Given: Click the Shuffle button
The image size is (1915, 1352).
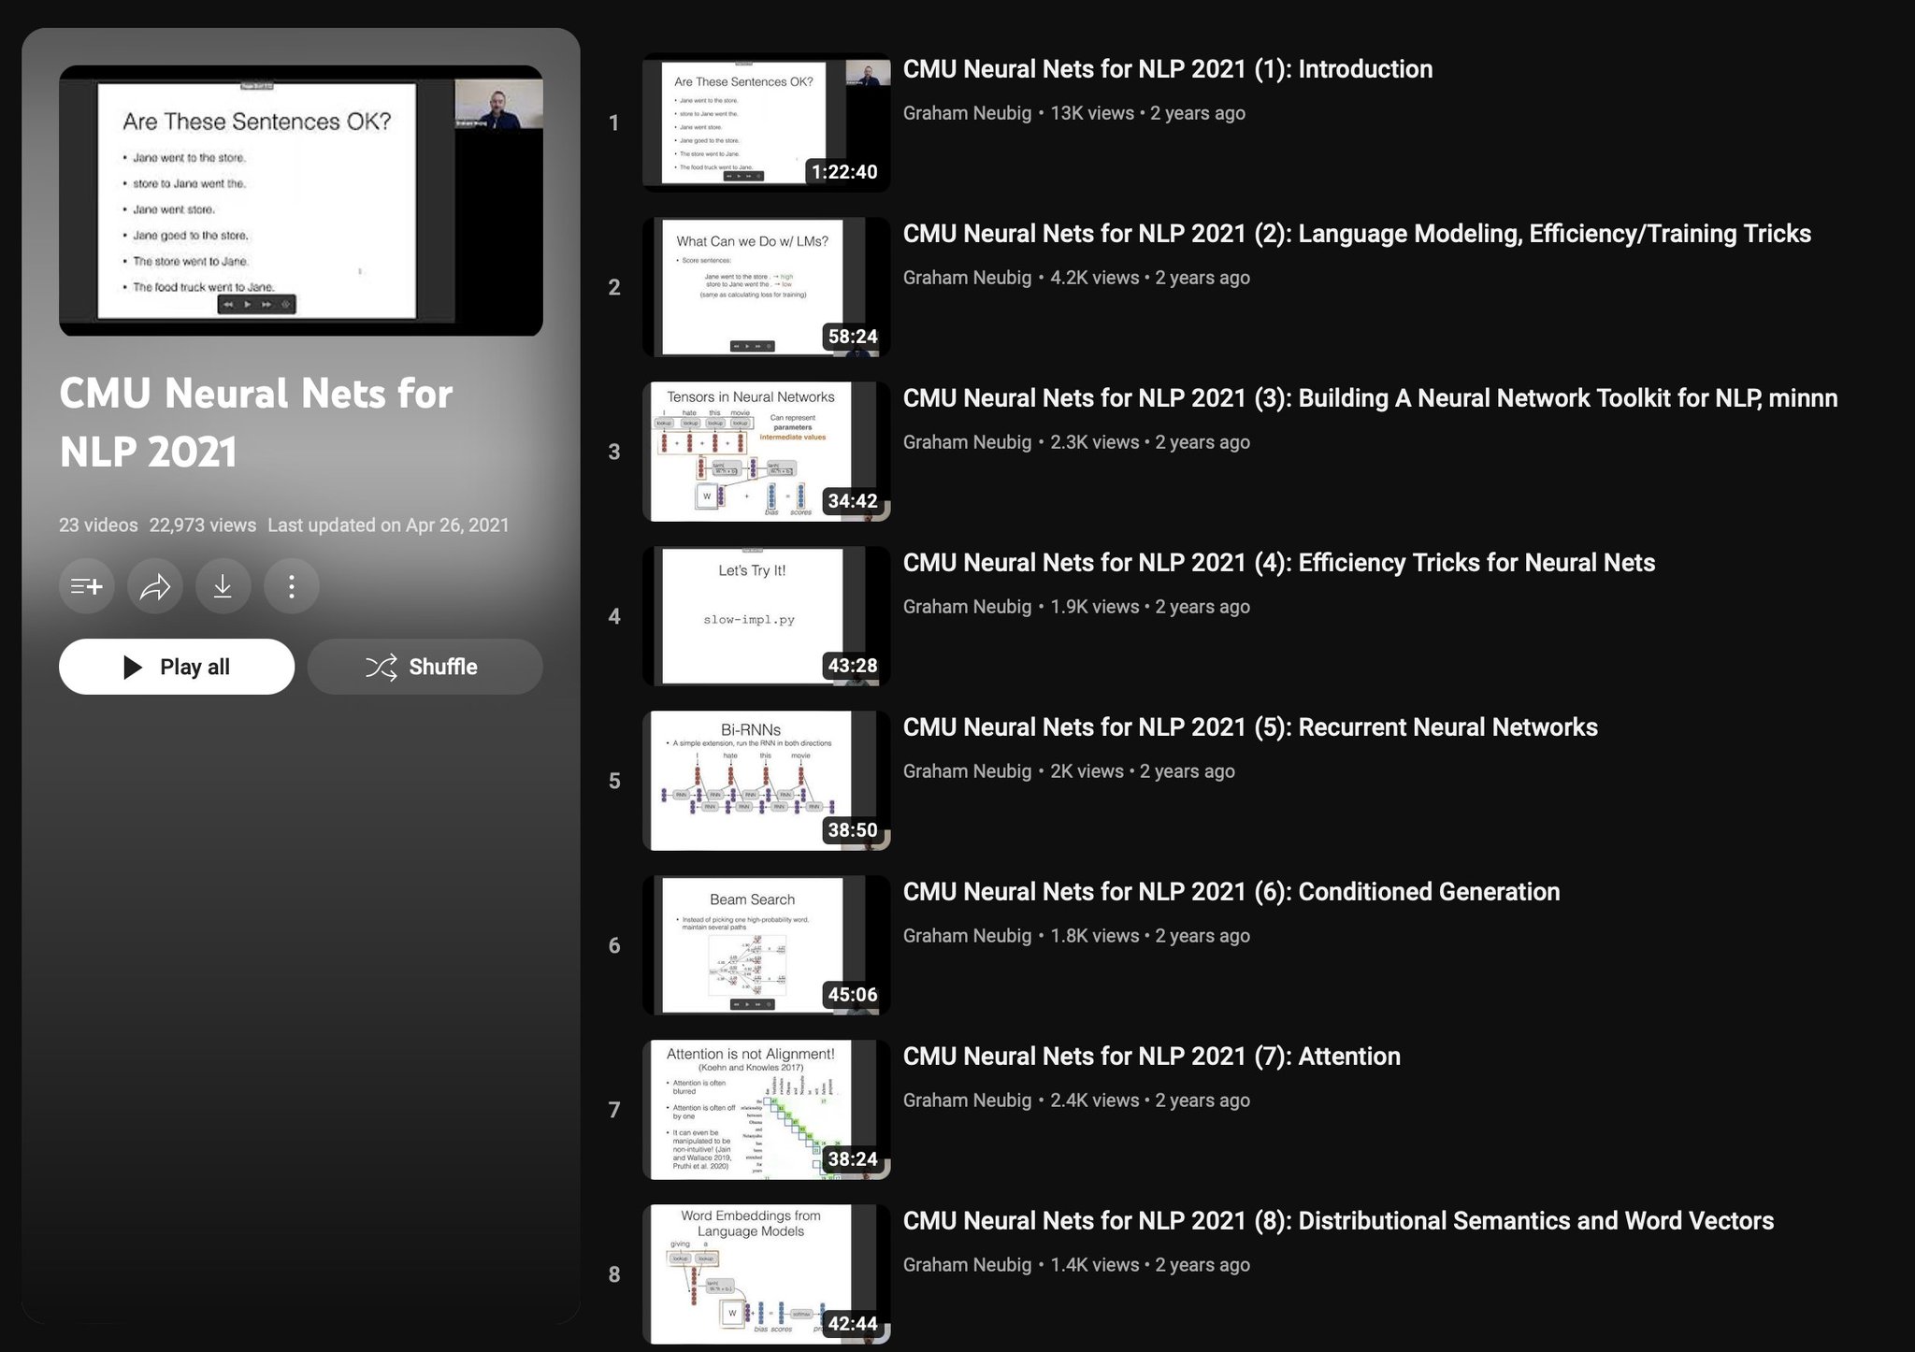Looking at the screenshot, I should [x=425, y=667].
